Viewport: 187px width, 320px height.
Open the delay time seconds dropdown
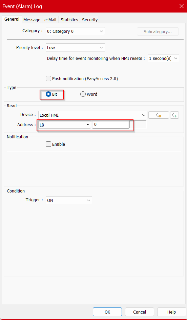163,59
